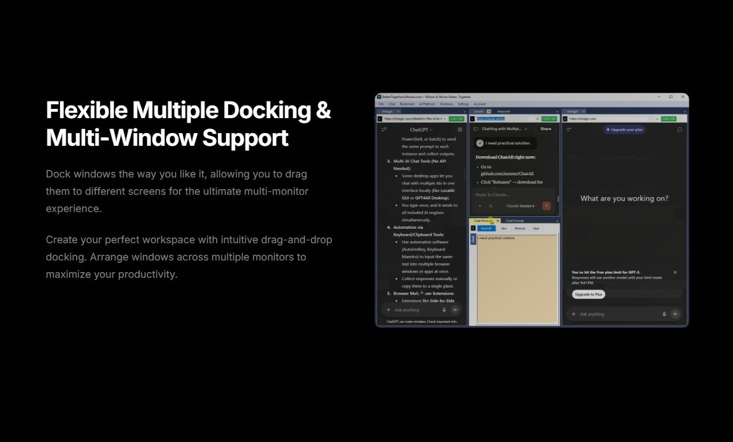Click the tan prompt text area
Viewport: 733px width, 442px height.
517,279
